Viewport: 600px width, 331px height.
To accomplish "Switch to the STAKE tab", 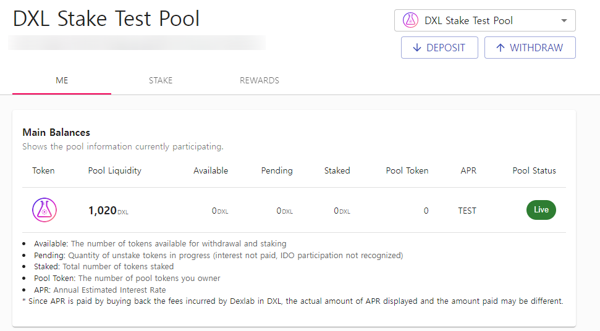I will pos(161,80).
